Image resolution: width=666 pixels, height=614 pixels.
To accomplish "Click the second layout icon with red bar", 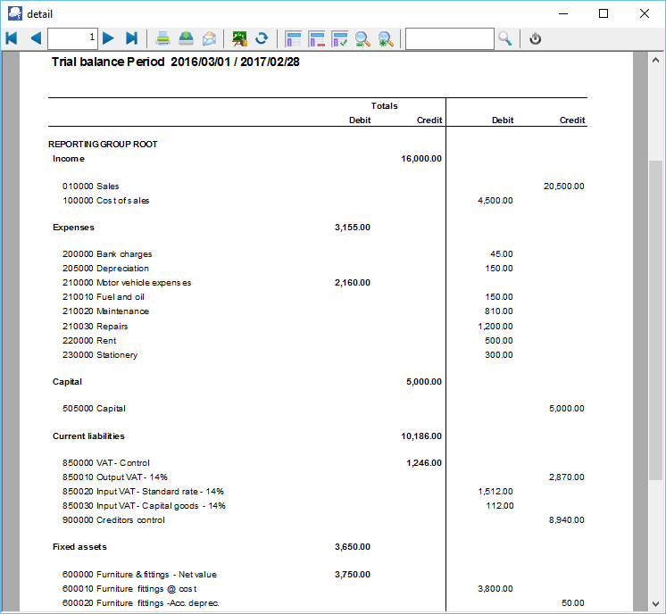I will click(x=316, y=38).
